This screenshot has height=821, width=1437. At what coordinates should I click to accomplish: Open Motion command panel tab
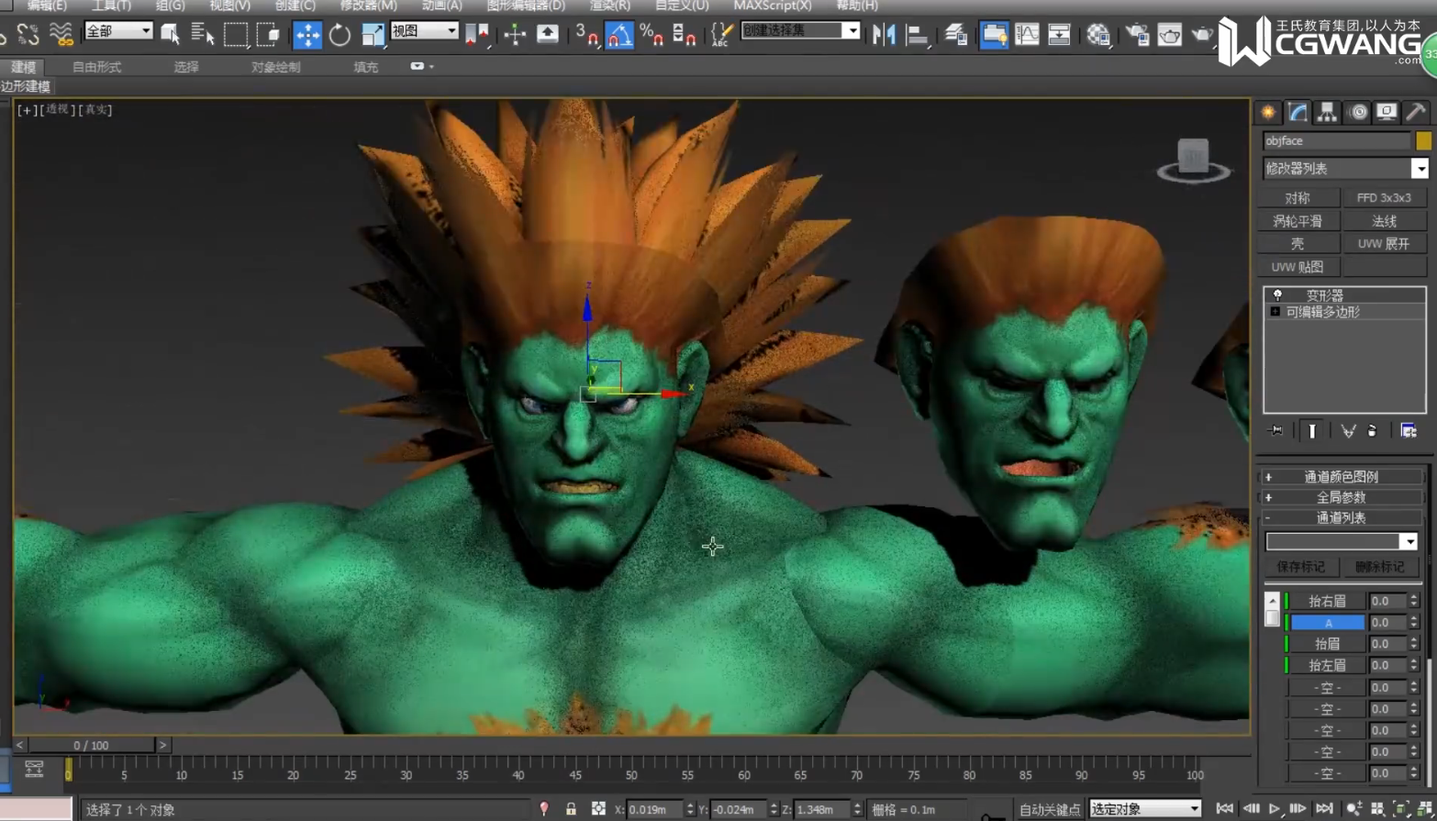(x=1358, y=112)
